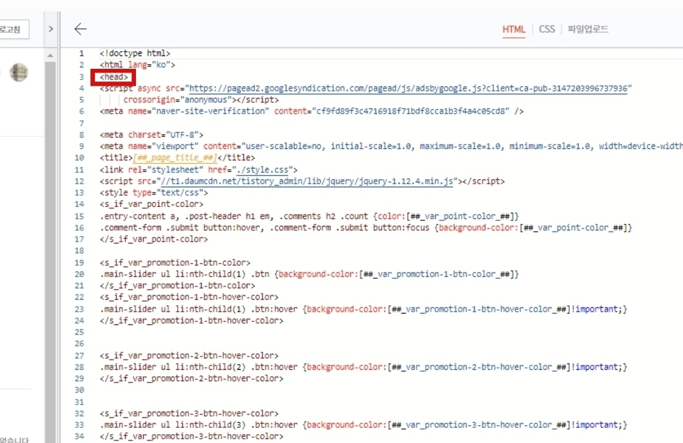Click the round profile thumbnail in the preview

coord(19,72)
